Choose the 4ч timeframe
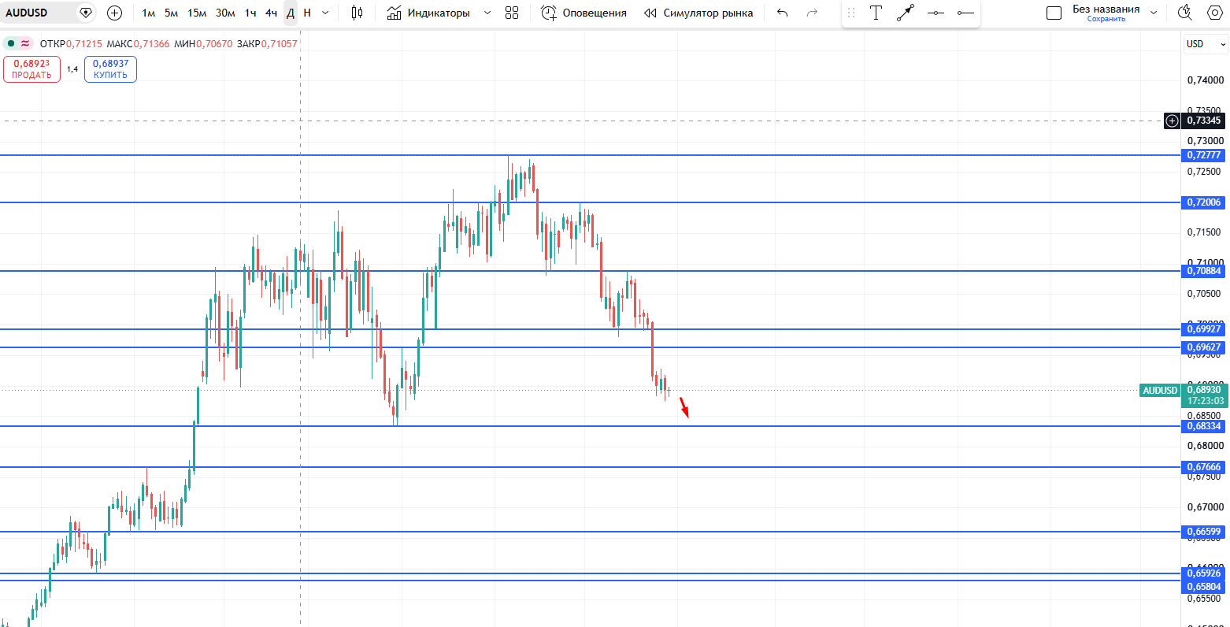The image size is (1230, 627). tap(271, 13)
